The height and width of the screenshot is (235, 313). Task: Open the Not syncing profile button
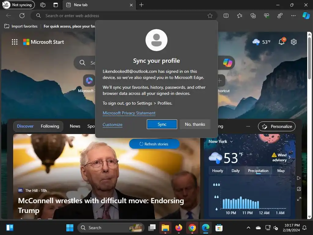[x=19, y=5]
